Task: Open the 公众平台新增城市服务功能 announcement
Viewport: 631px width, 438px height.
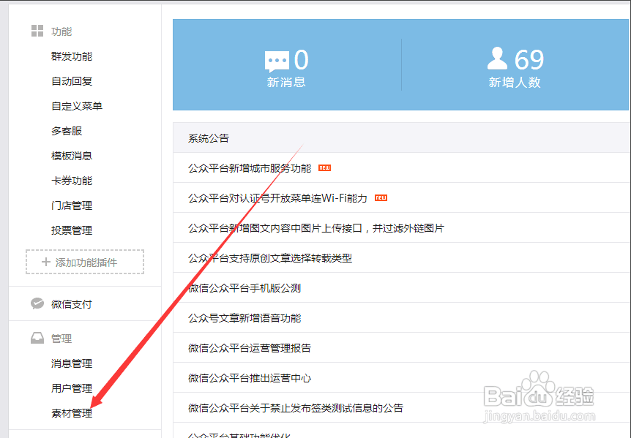Action: click(249, 167)
